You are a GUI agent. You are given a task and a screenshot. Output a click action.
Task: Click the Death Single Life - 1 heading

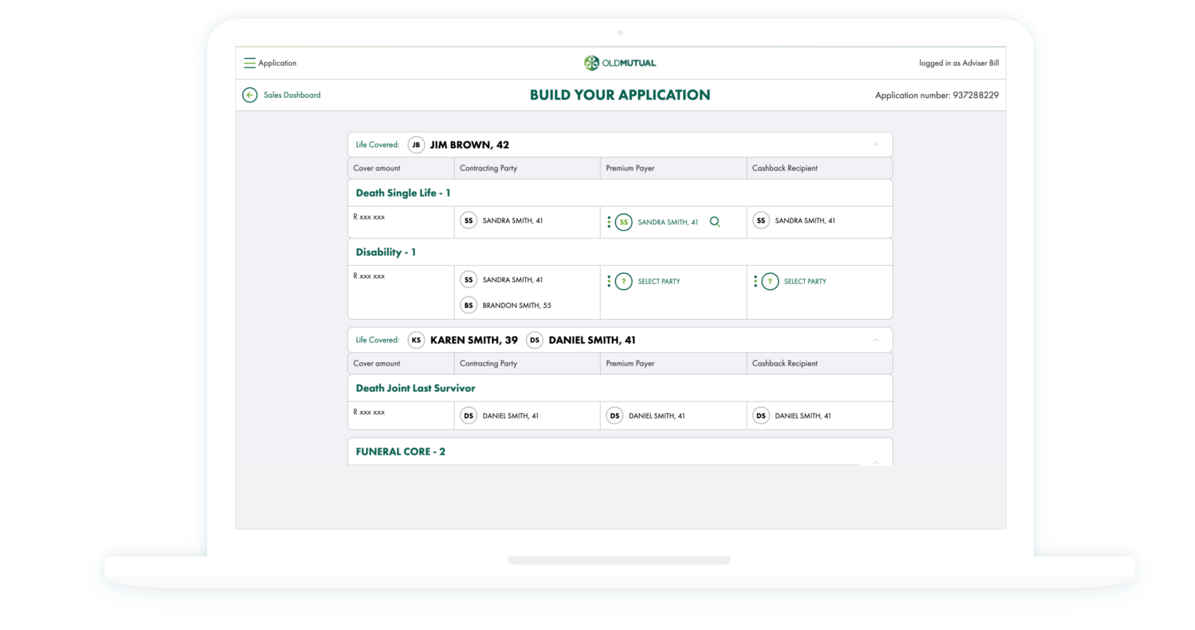click(x=403, y=193)
